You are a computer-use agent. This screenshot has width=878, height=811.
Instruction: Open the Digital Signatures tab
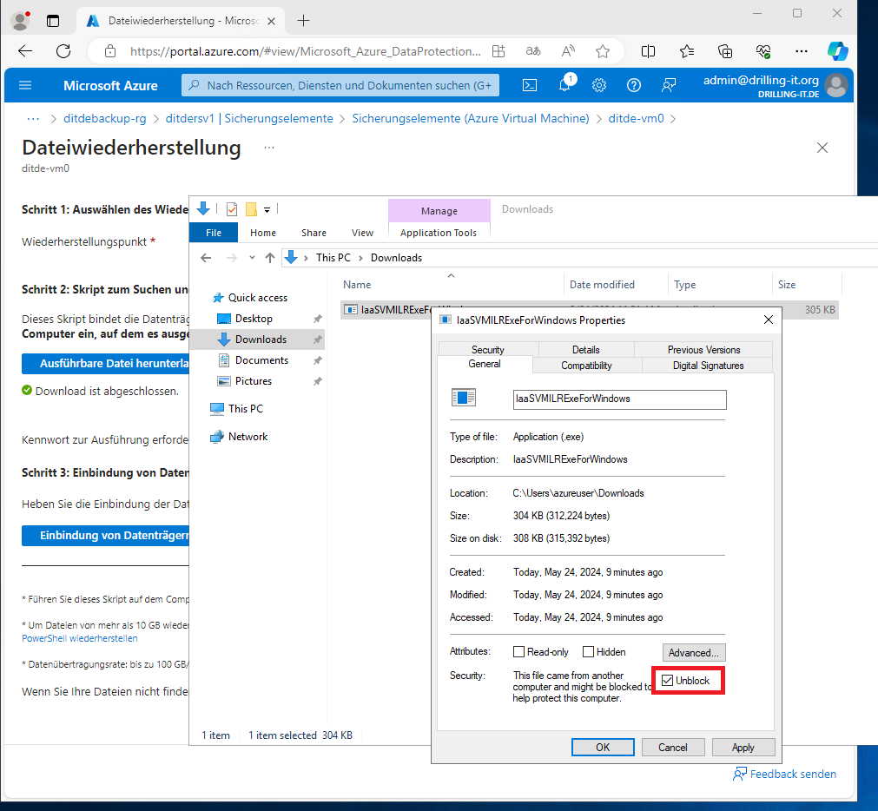708,366
